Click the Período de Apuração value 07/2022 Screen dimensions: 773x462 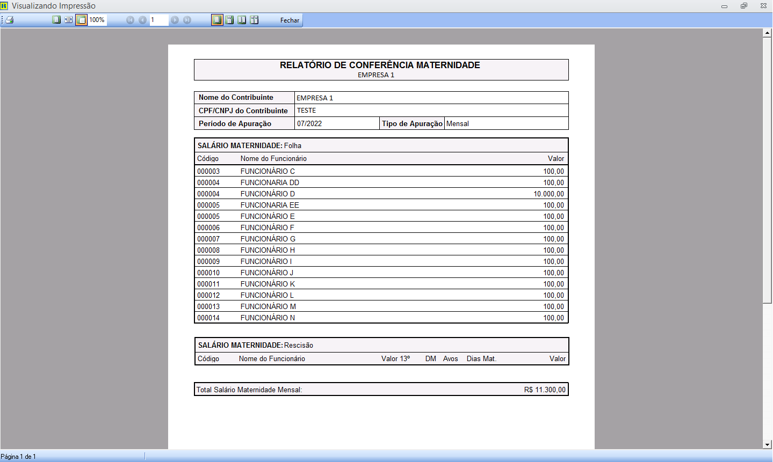(x=309, y=123)
